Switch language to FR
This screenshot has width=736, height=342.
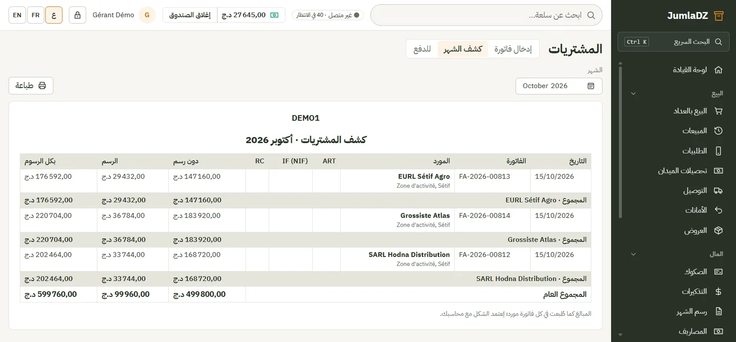tap(36, 15)
